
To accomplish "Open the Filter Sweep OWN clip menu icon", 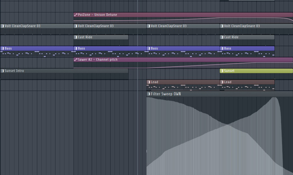I will (149, 94).
